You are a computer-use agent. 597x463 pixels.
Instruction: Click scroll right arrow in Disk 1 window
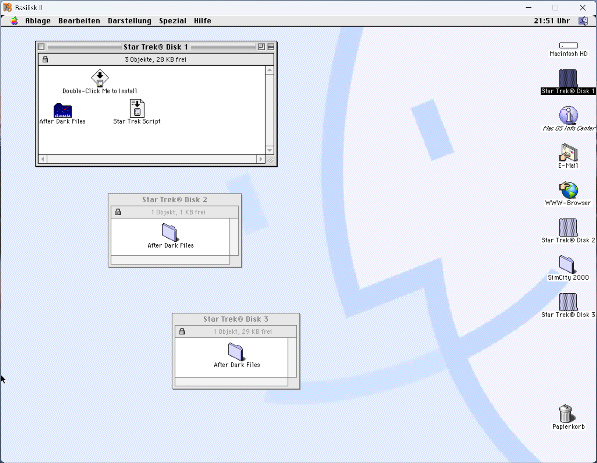click(x=261, y=159)
